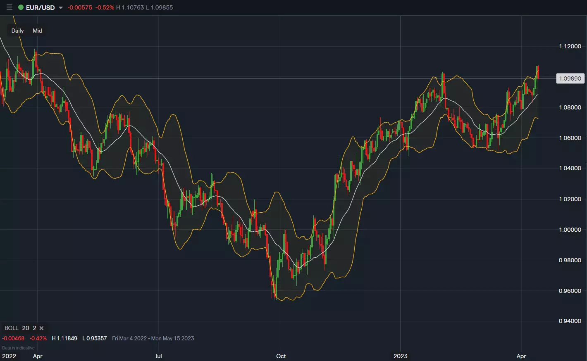Click the L 0.95357 range low value
Image resolution: width=587 pixels, height=361 pixels.
pos(95,338)
